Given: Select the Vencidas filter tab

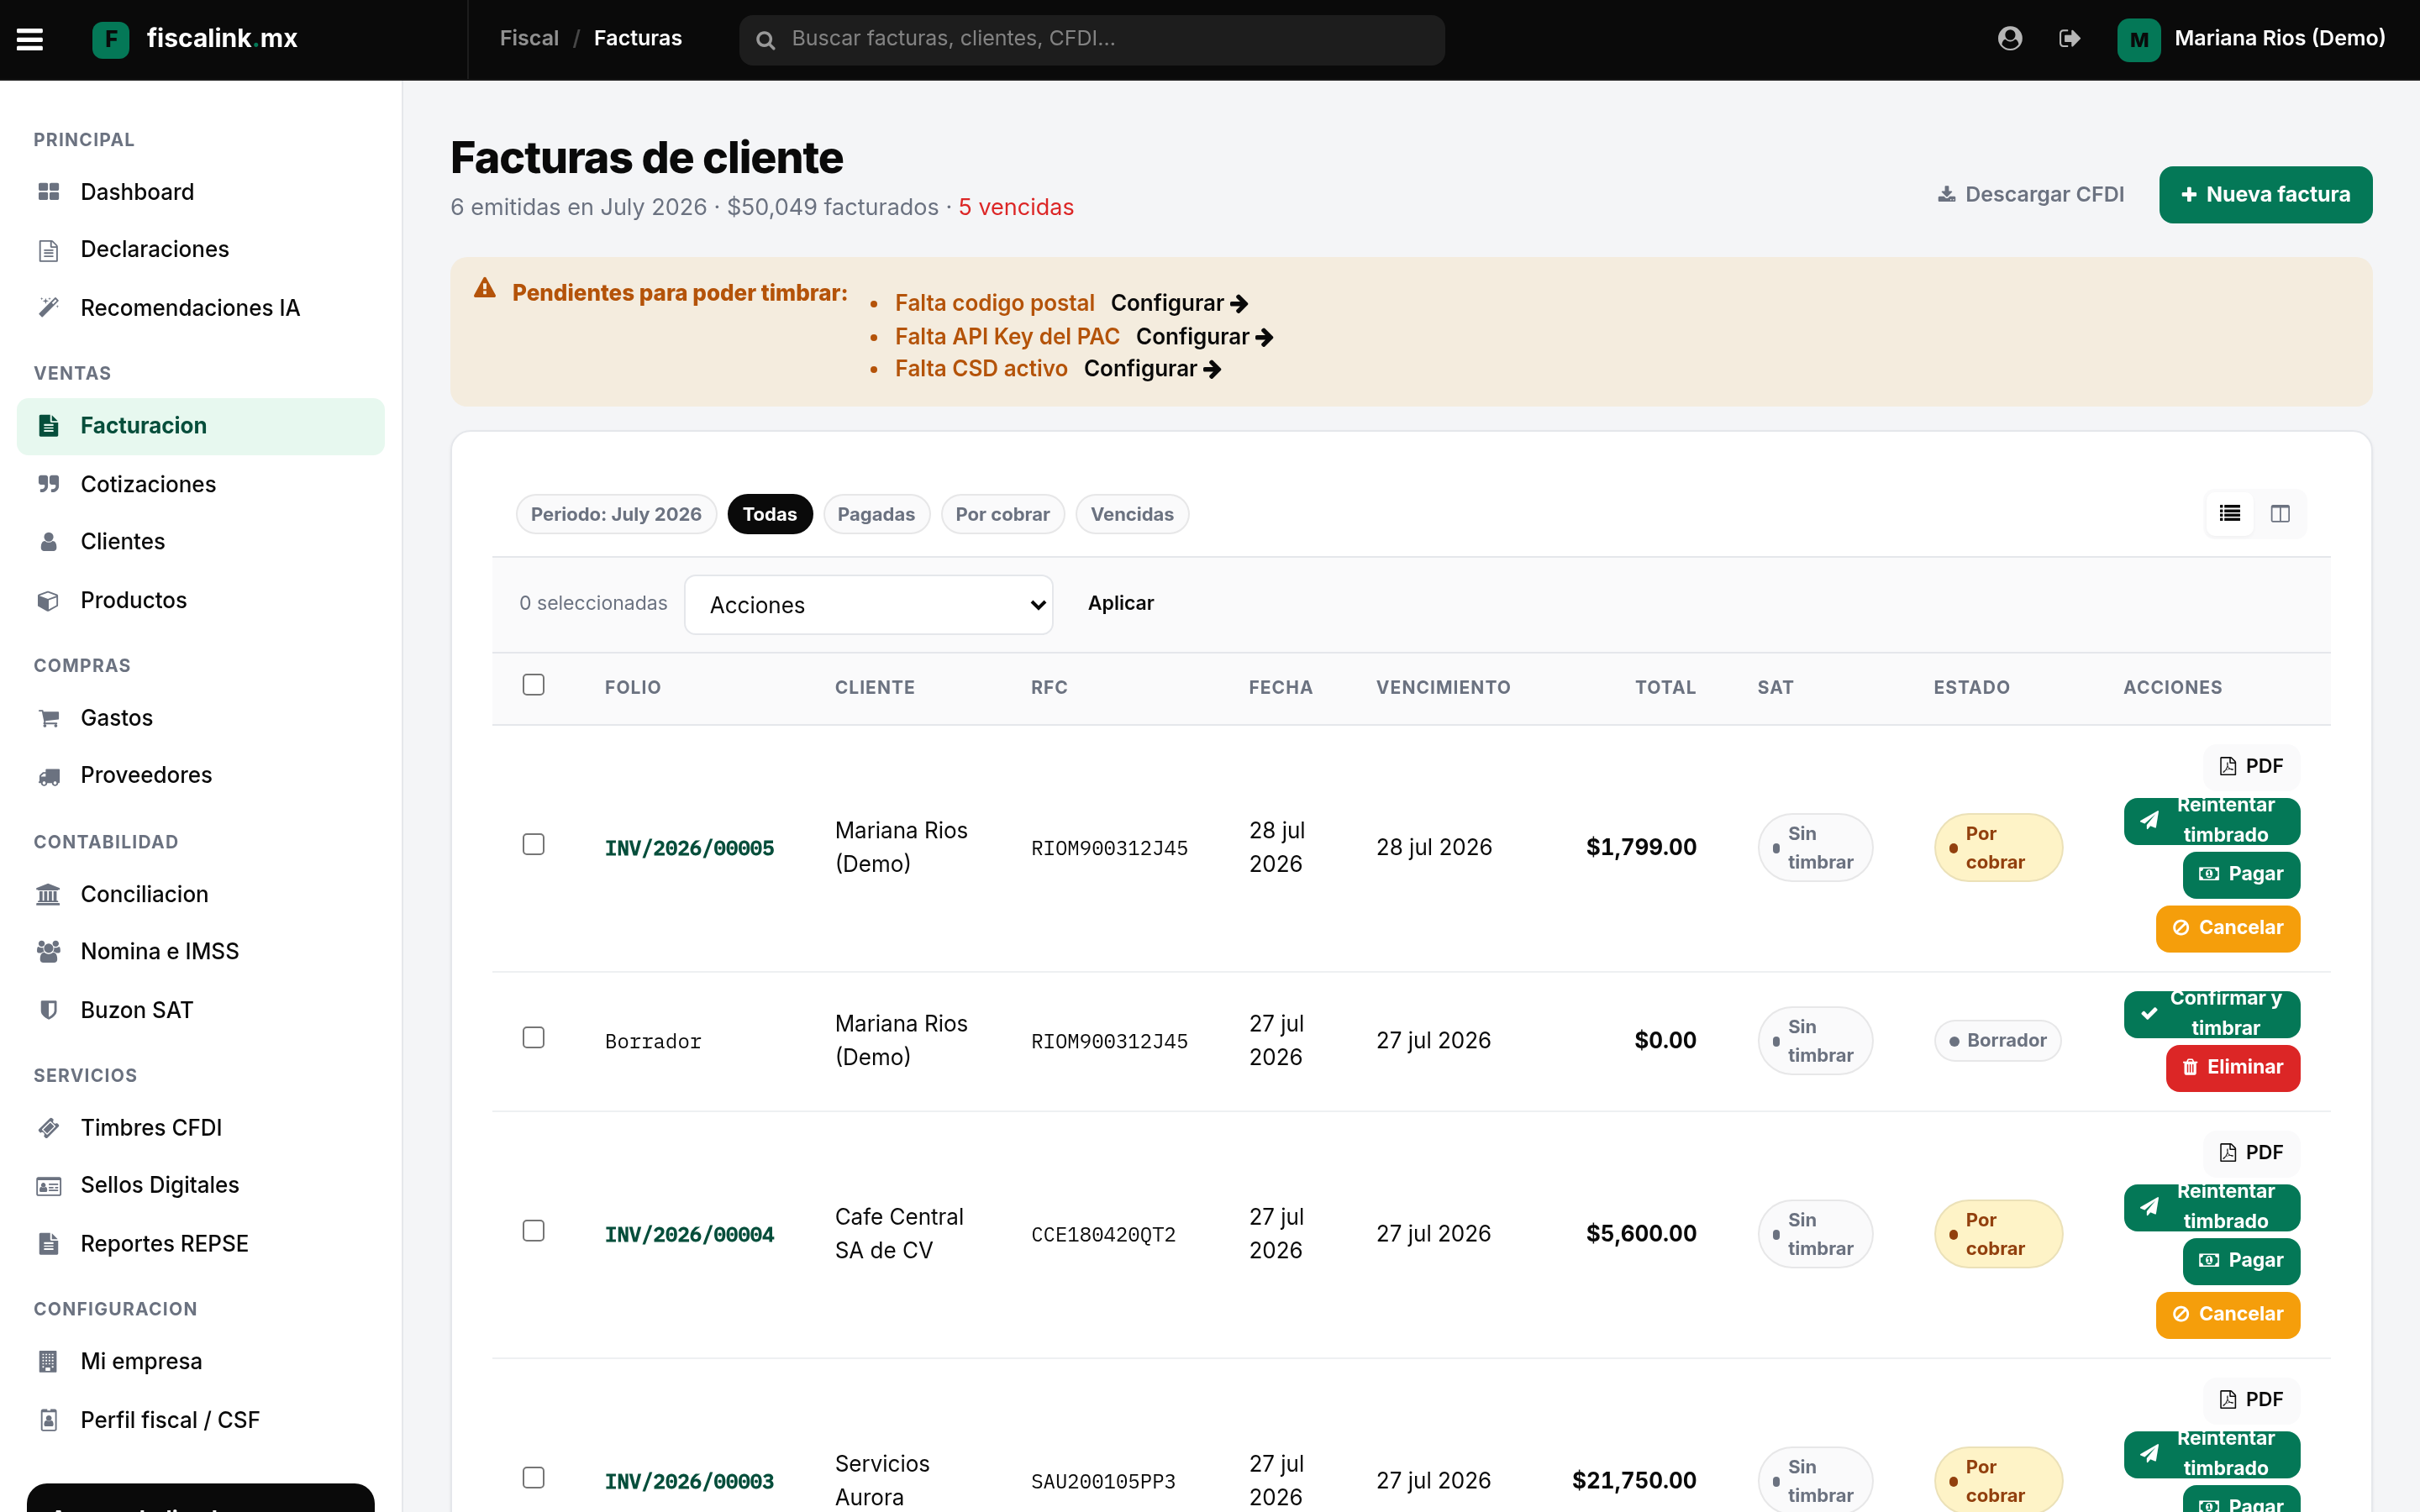Looking at the screenshot, I should (1132, 514).
